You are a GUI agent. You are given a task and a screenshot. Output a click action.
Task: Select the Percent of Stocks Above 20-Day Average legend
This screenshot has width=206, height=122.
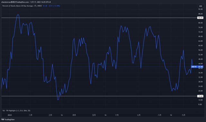point(22,6)
